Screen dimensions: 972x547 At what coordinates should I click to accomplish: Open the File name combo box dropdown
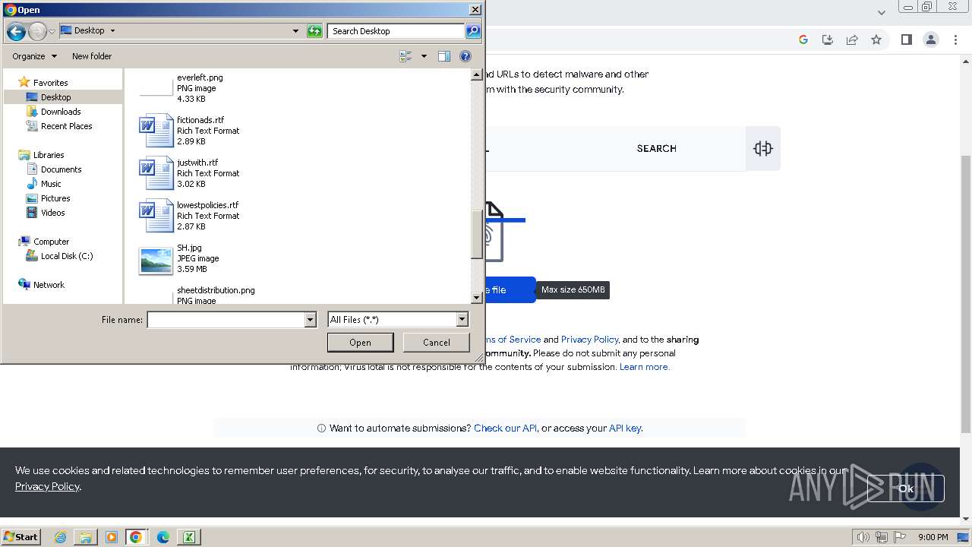[x=310, y=320]
